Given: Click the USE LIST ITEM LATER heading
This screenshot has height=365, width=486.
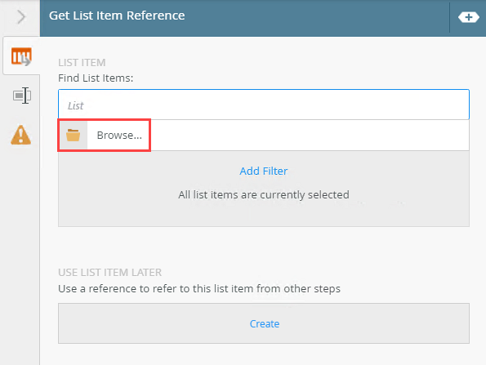Looking at the screenshot, I should pos(109,273).
